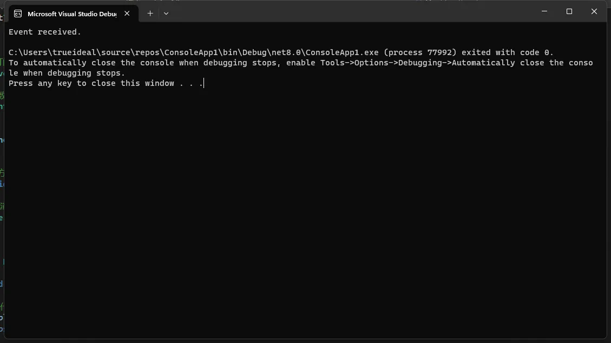Expand the new tab profile dropdown chevron
The width and height of the screenshot is (611, 343).
pos(166,13)
